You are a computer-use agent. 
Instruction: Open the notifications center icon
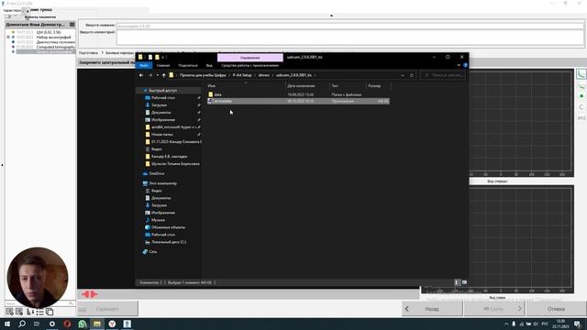point(577,324)
